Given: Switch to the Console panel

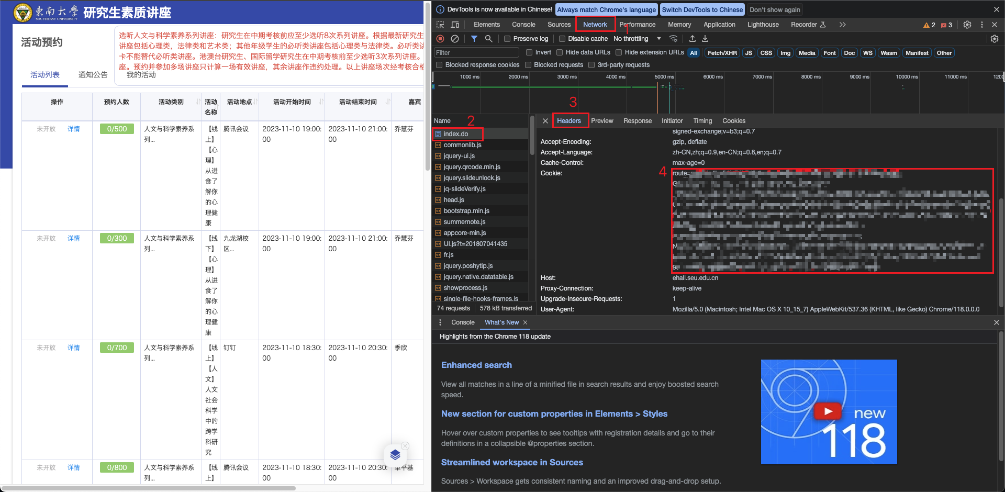Looking at the screenshot, I should pos(523,25).
